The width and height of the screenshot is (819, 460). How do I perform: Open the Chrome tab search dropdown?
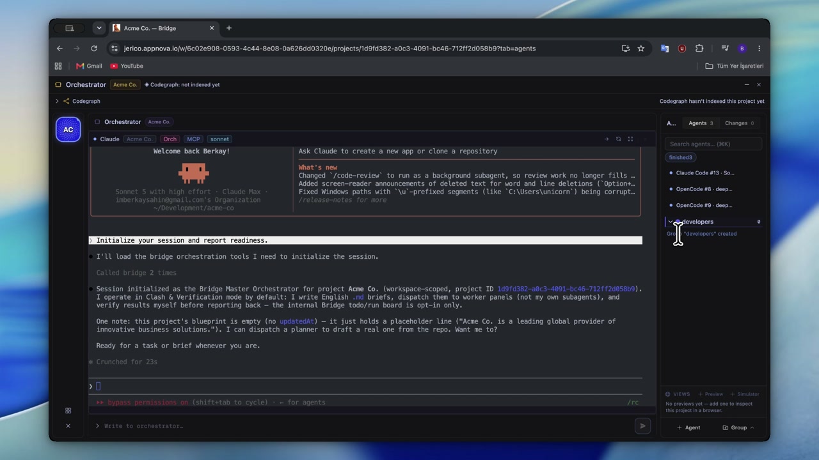tap(99, 28)
